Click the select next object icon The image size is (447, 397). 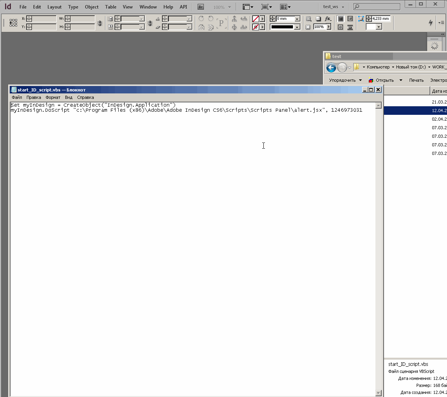[244, 27]
